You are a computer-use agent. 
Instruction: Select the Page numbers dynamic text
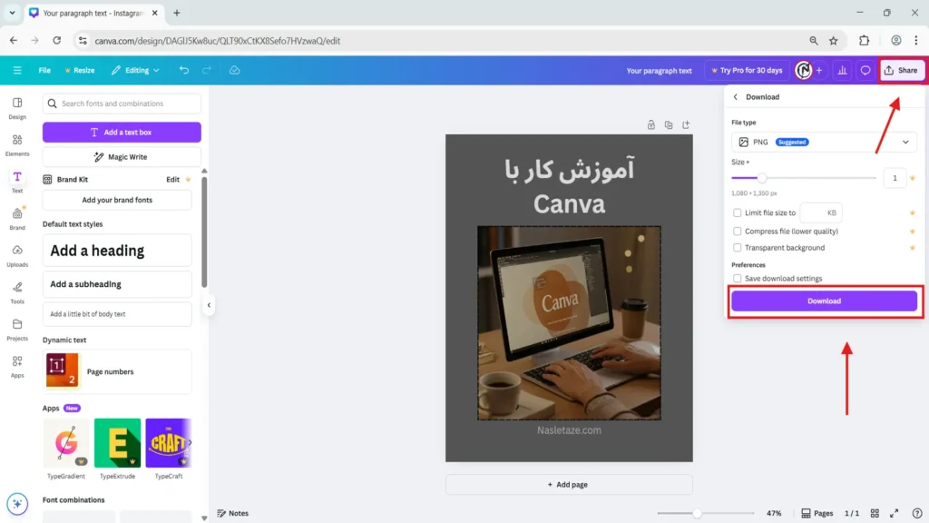pos(117,371)
